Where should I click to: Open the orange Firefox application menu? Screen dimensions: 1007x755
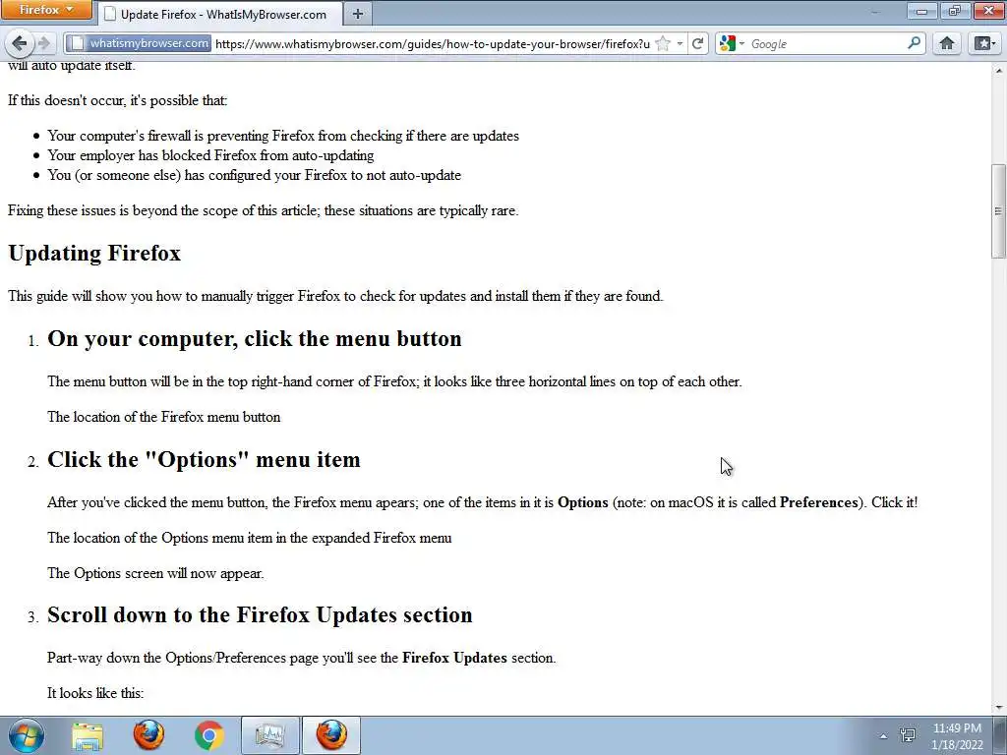[46, 10]
